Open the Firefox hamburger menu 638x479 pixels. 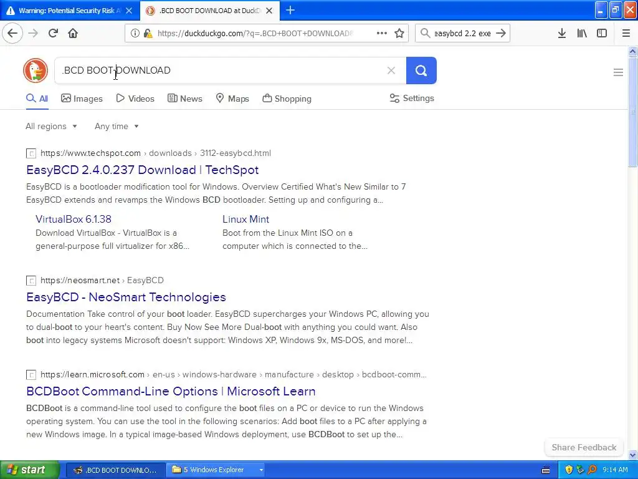click(x=626, y=33)
